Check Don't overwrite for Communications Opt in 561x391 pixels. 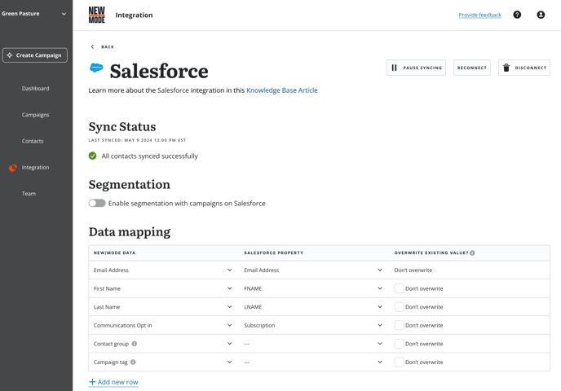click(x=399, y=325)
